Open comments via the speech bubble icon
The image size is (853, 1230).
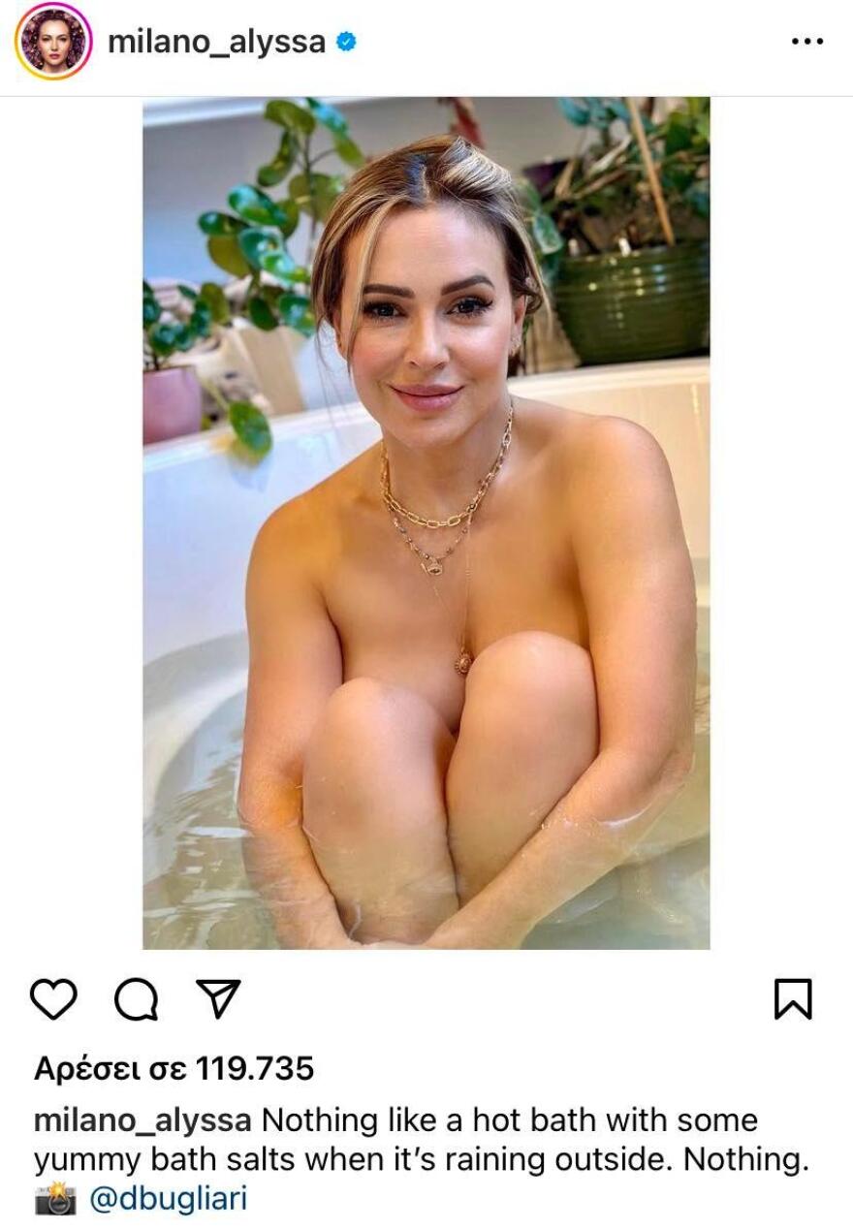[x=136, y=999]
